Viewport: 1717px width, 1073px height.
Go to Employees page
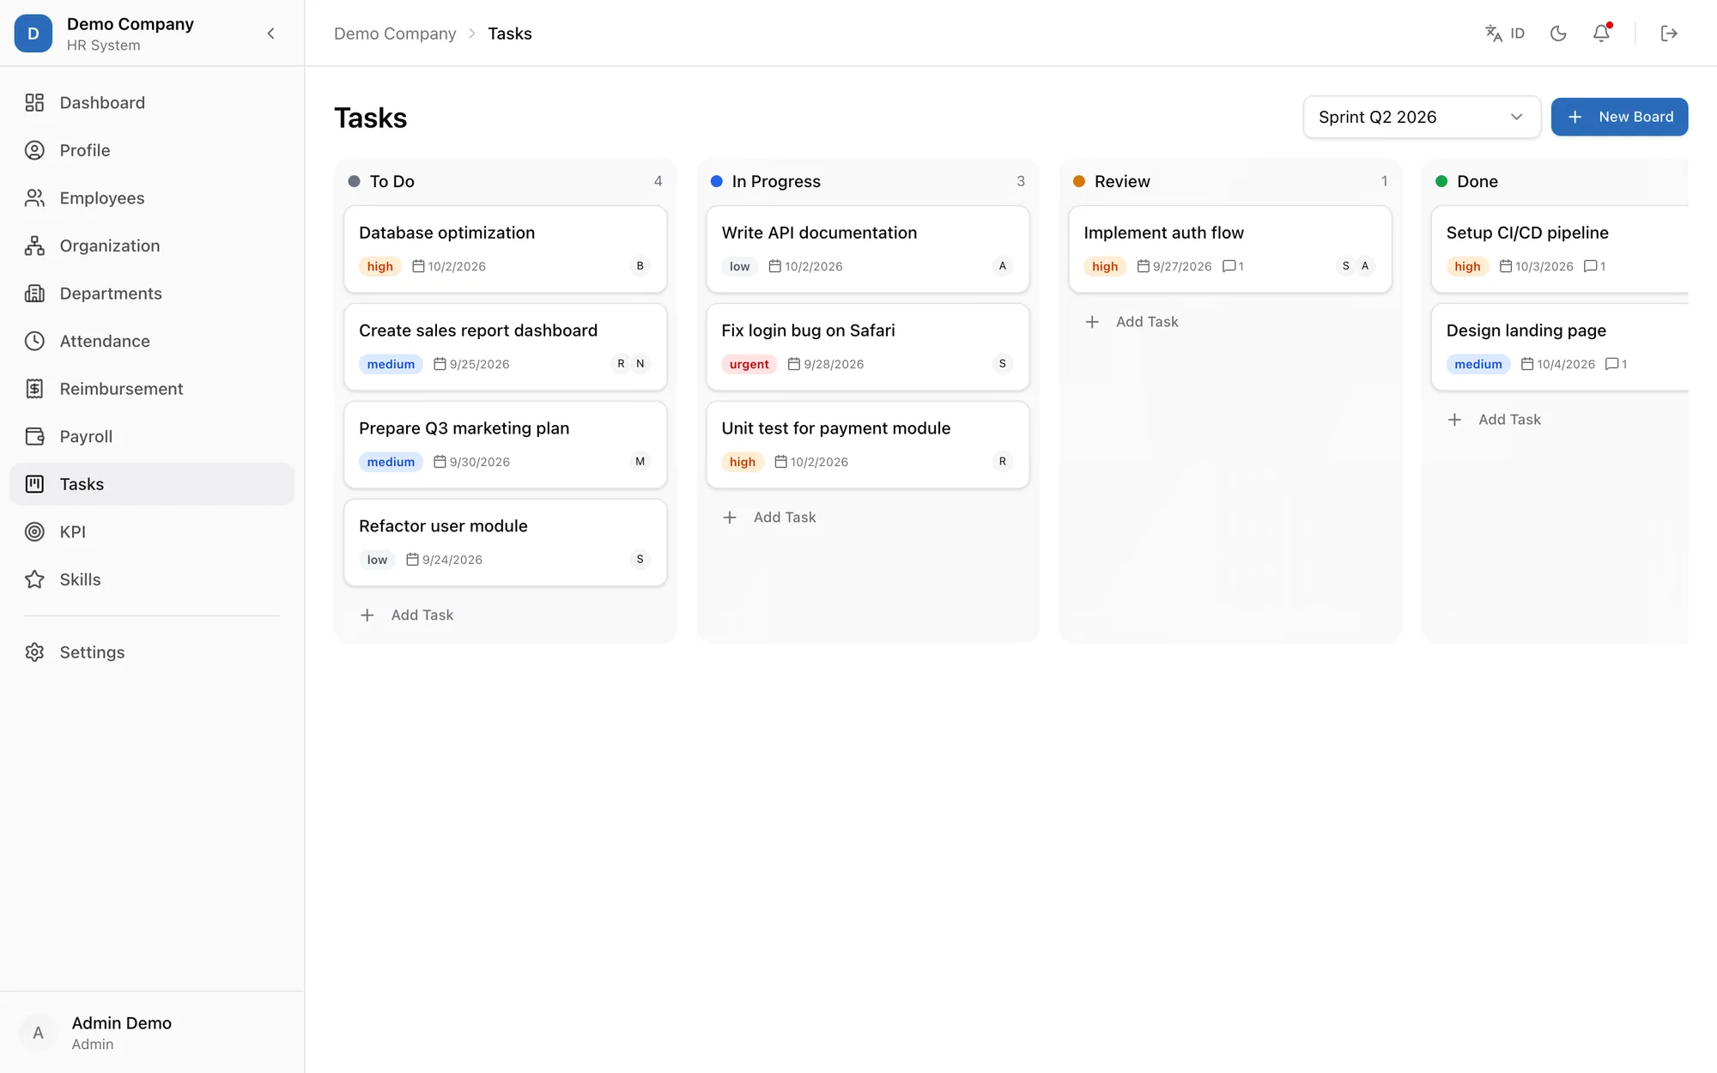[152, 198]
